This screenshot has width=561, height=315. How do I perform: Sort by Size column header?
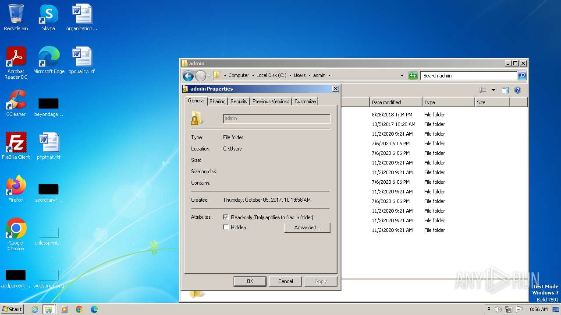[492, 102]
